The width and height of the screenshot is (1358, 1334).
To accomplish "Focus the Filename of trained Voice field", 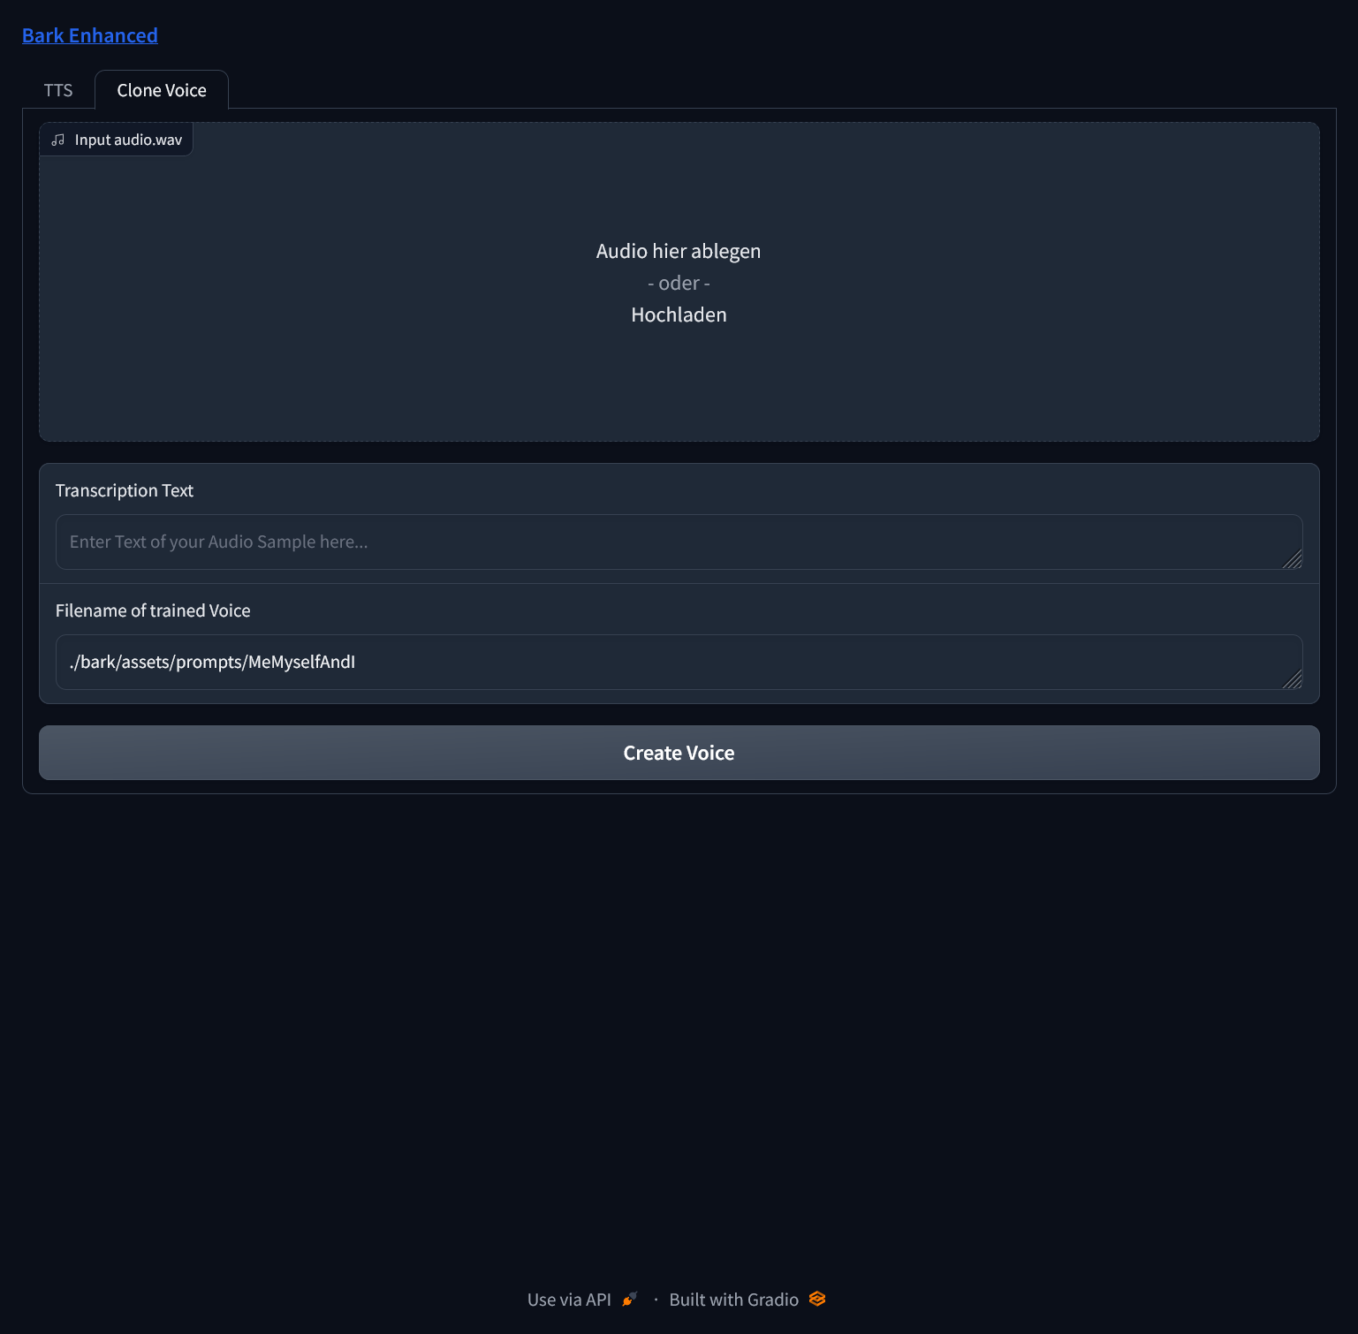I will tap(679, 662).
